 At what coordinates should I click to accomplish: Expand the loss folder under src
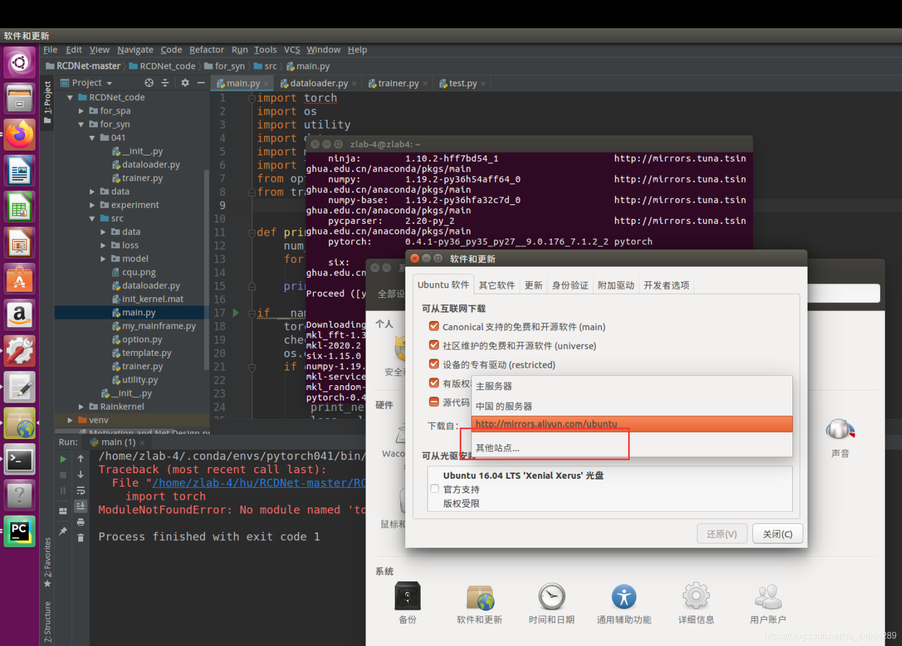[103, 246]
